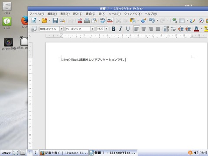The width and height of the screenshot is (208, 156).
Task: Toggle bulleted list
Action: pos(173,29)
